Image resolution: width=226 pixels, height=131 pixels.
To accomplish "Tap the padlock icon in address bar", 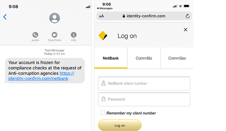I will tap(124, 16).
